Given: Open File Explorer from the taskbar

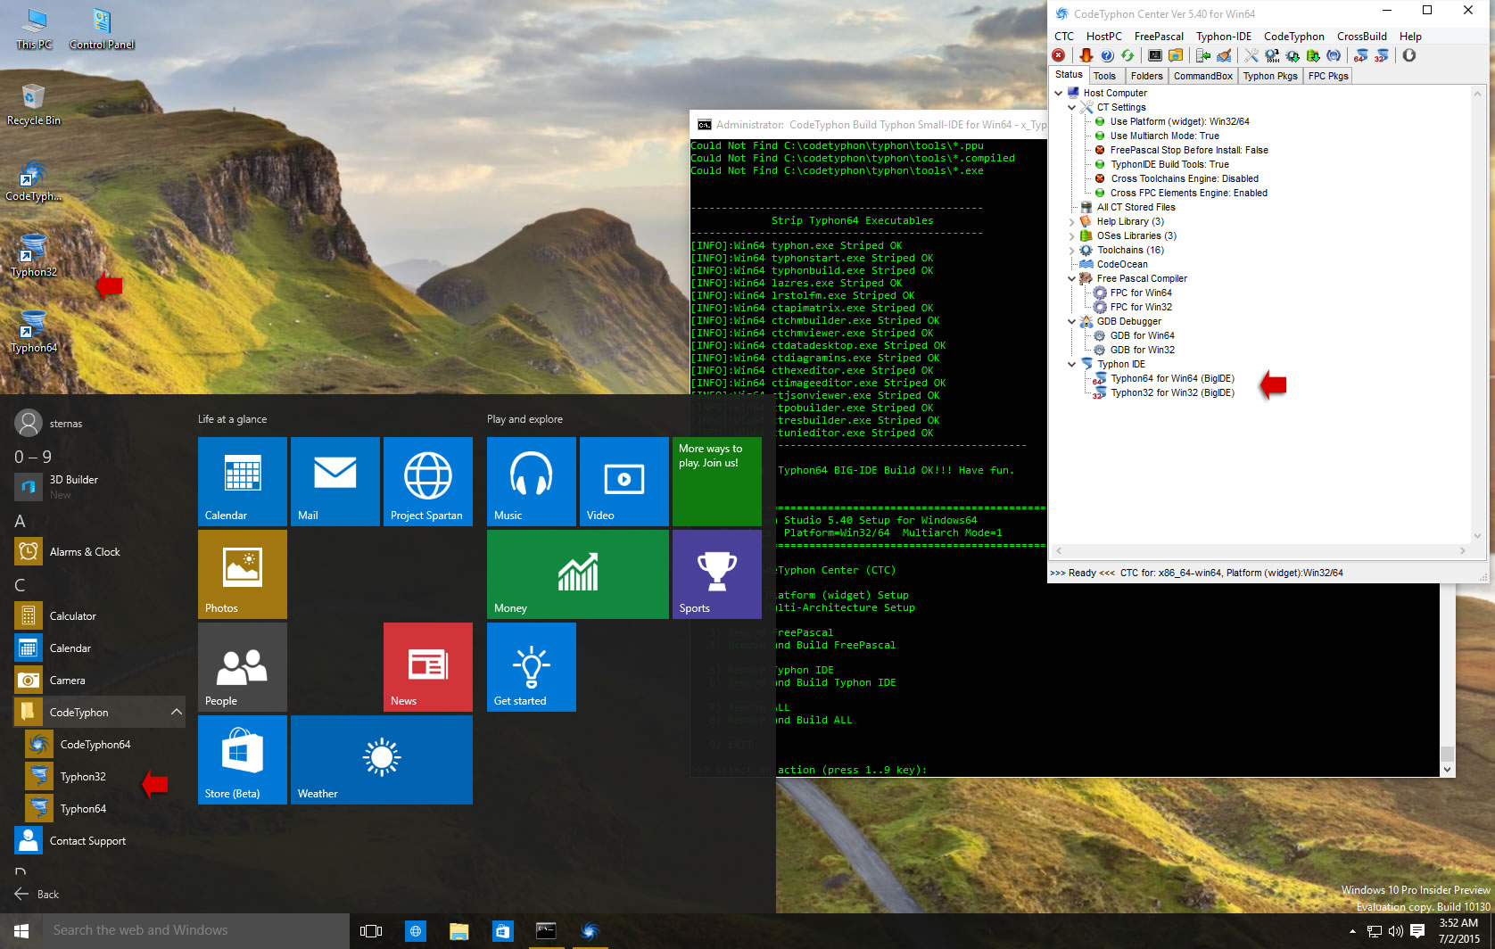Looking at the screenshot, I should coord(459,931).
